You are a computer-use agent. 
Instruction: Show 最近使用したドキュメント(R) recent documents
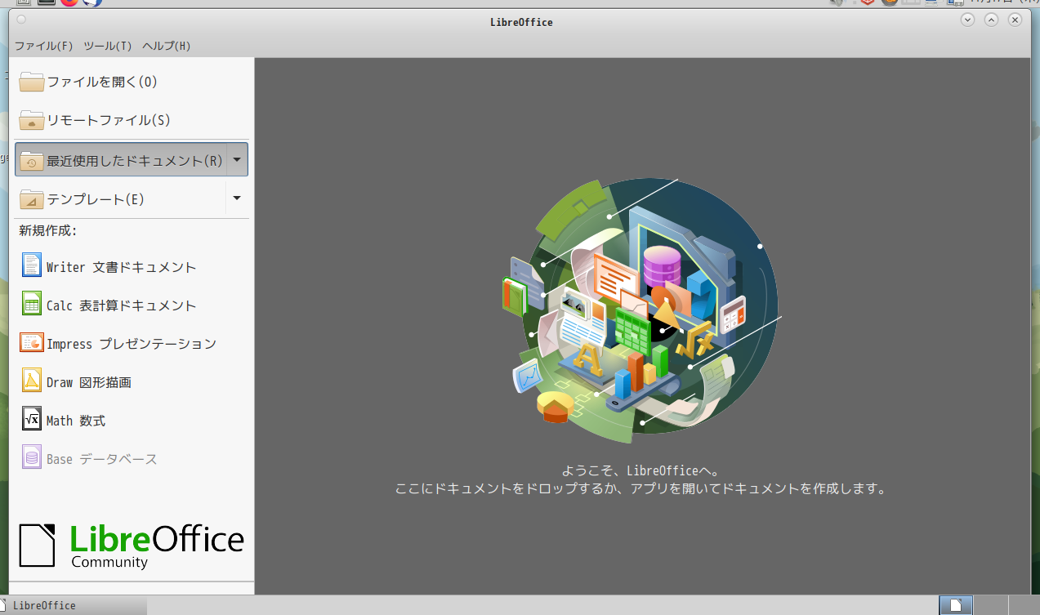[x=120, y=160]
